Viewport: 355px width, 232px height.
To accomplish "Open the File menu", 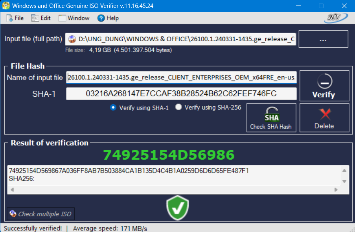I will [x=15, y=18].
